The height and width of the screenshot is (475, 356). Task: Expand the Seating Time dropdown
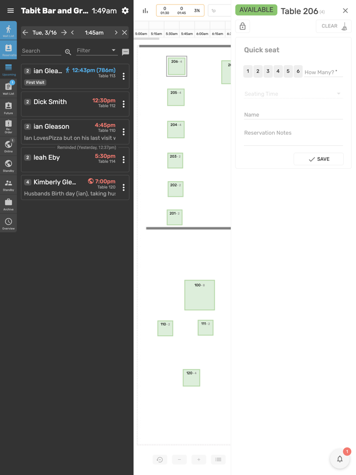[x=293, y=94]
